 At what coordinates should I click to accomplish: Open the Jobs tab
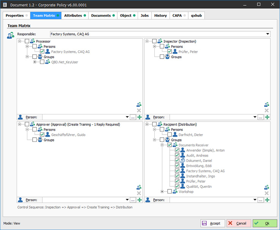[x=145, y=16]
